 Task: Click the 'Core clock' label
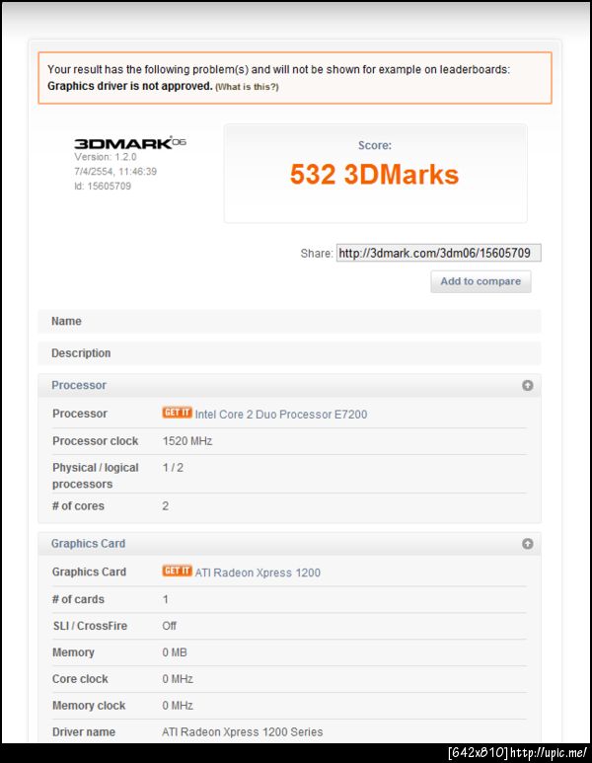(x=80, y=679)
